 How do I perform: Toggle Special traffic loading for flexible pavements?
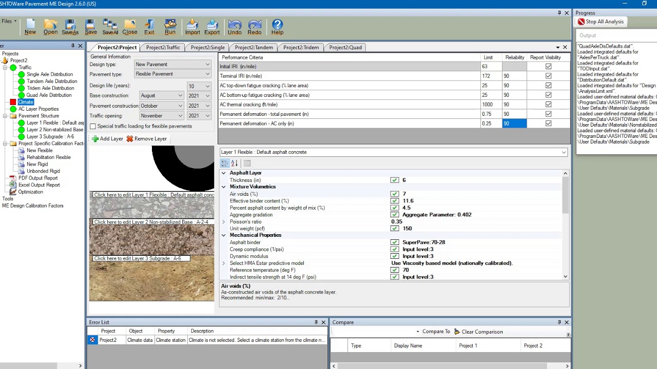(x=93, y=126)
